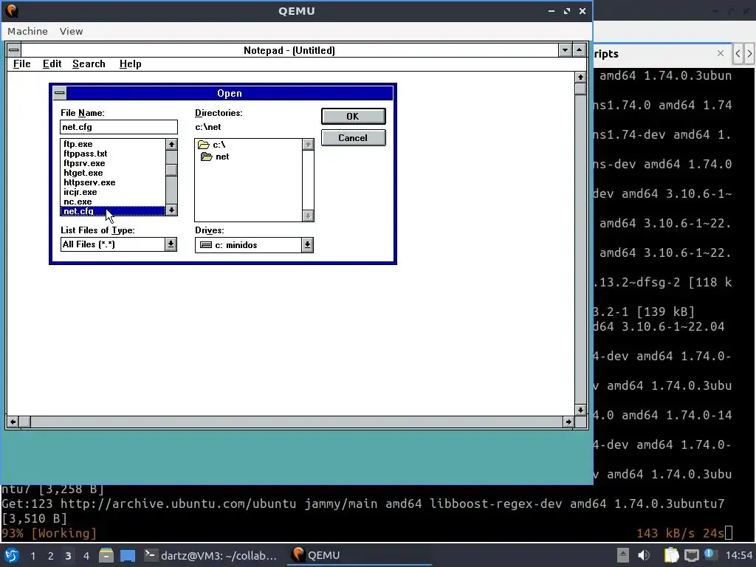
Task: Click the volume speaker tray icon
Action: pyautogui.click(x=644, y=555)
